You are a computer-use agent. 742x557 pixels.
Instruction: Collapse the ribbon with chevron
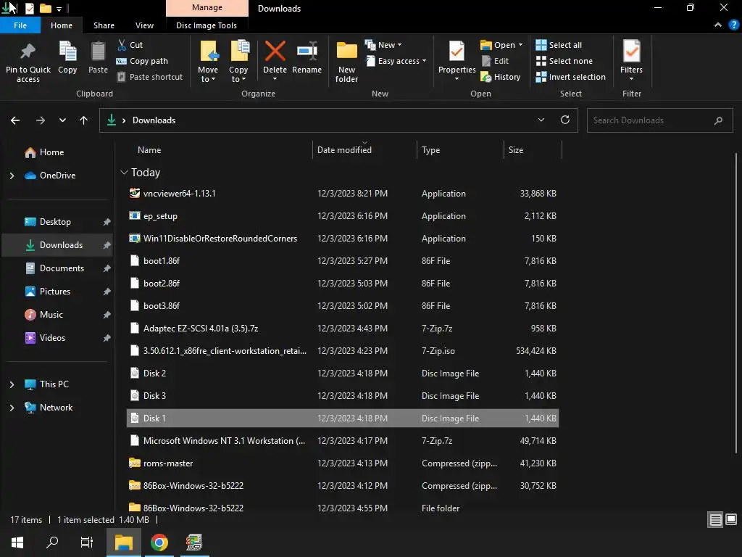click(718, 25)
